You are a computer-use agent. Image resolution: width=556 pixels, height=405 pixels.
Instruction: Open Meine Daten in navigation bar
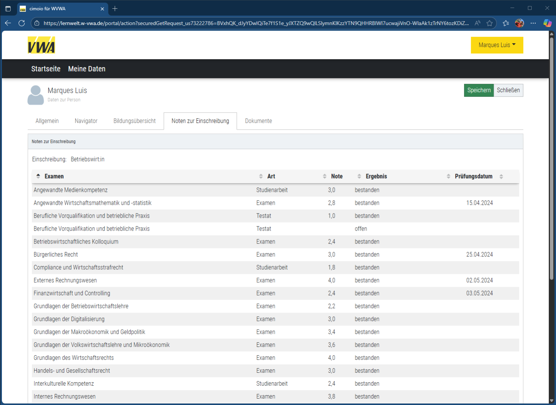pyautogui.click(x=87, y=69)
